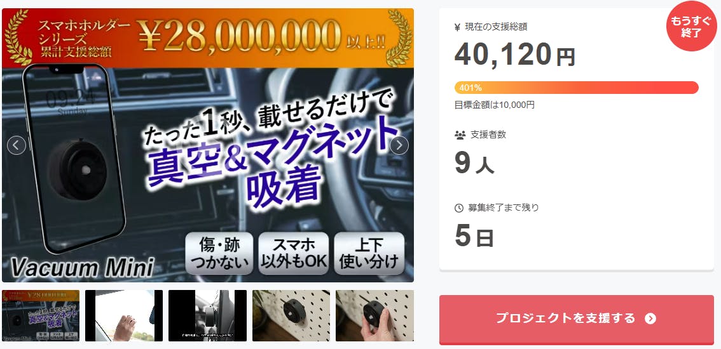The image size is (721, 349).
Task: Click the もうすぐ終了 red circular badge
Action: 691,26
